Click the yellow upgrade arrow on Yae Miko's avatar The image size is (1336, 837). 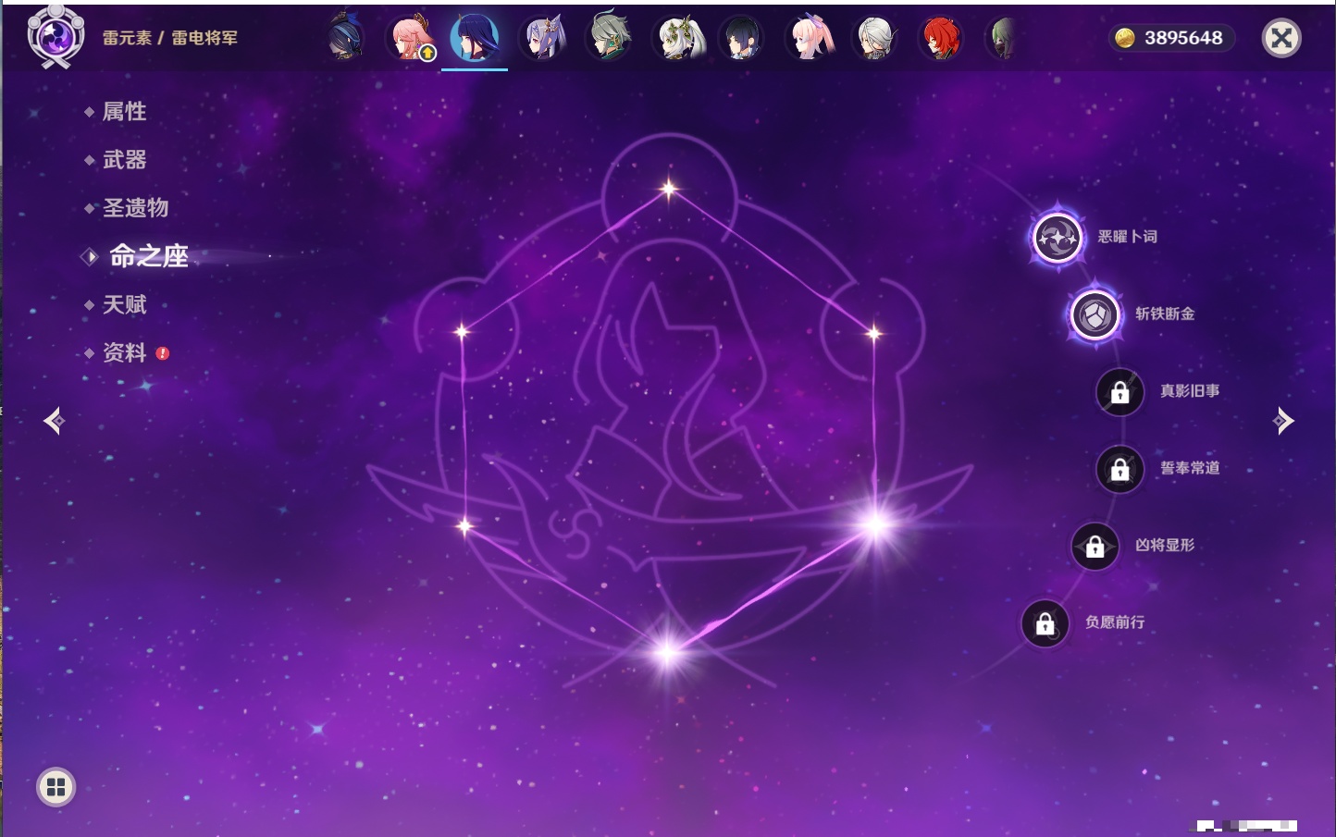427,54
